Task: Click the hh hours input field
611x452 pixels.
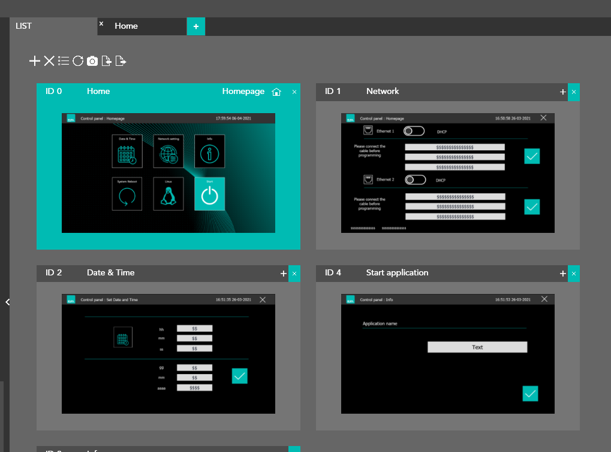Action: [194, 329]
